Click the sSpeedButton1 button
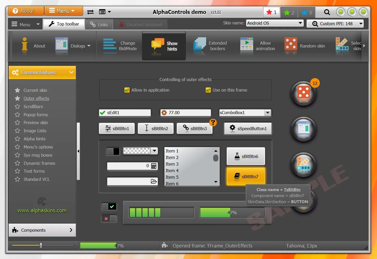 click(248, 129)
